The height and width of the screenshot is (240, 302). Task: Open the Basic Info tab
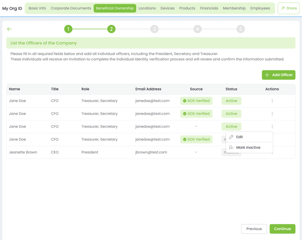37,8
